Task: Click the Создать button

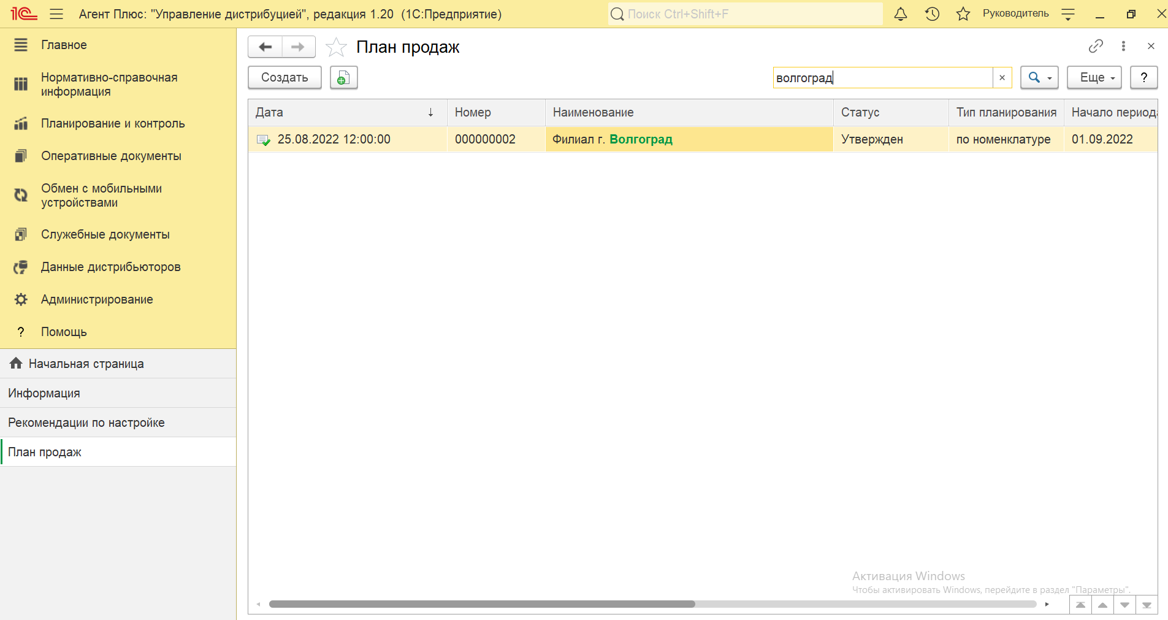Action: tap(284, 78)
